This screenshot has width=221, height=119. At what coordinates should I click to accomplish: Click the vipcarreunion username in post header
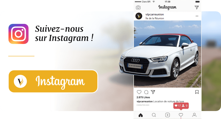155,14
